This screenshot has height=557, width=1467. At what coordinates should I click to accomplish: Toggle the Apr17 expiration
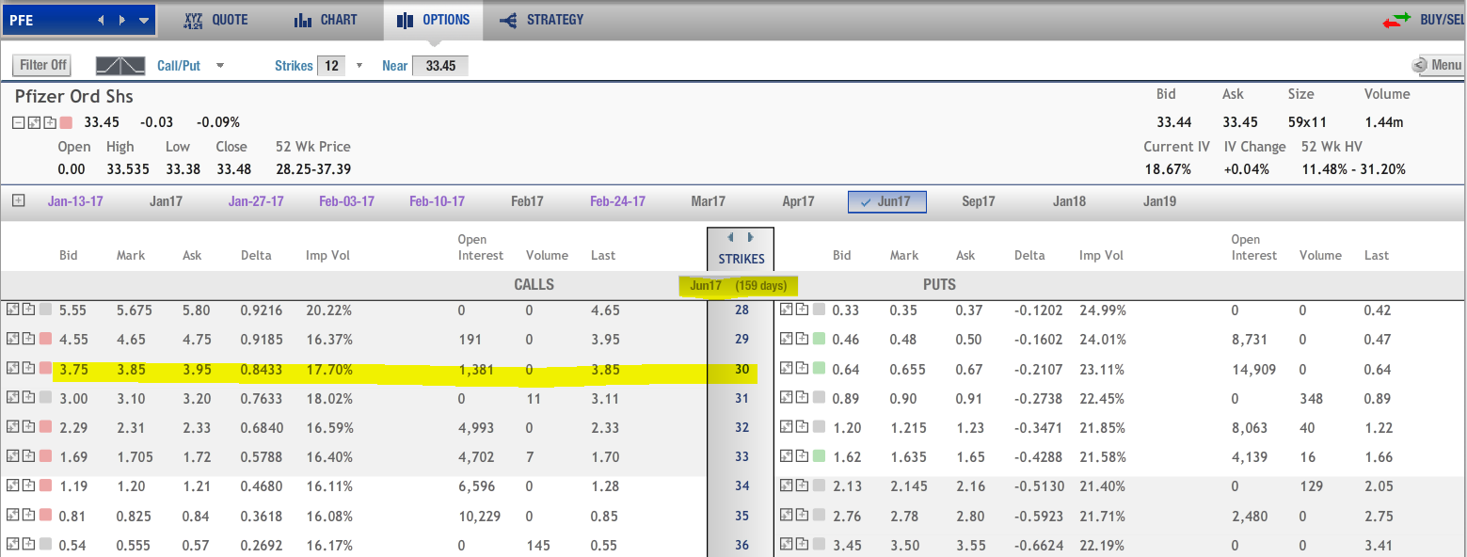pyautogui.click(x=798, y=201)
